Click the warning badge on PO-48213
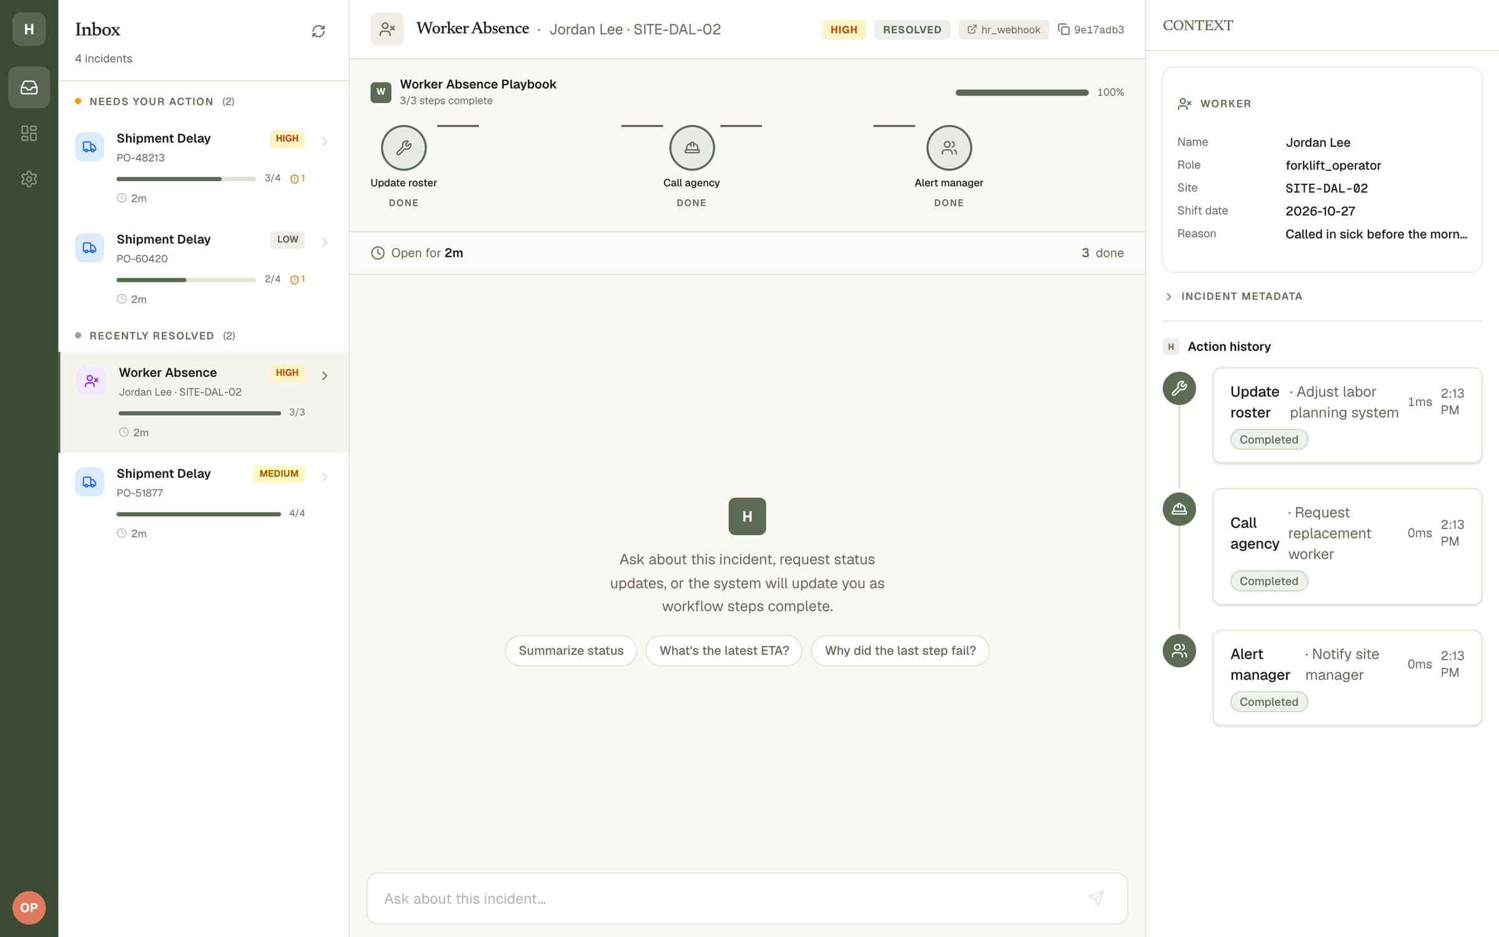Viewport: 1499px width, 937px height. (297, 179)
